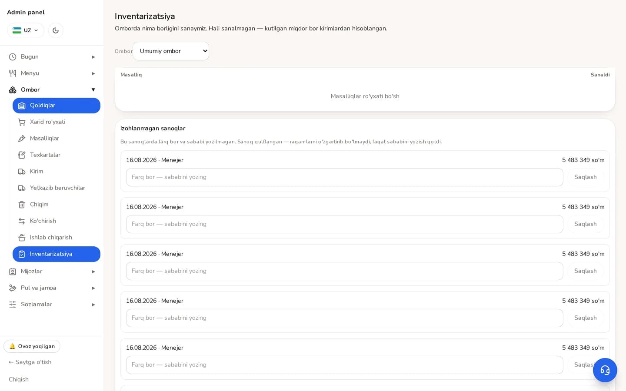This screenshot has height=391, width=626.
Task: Toggle dark mode moon icon
Action: (56, 30)
